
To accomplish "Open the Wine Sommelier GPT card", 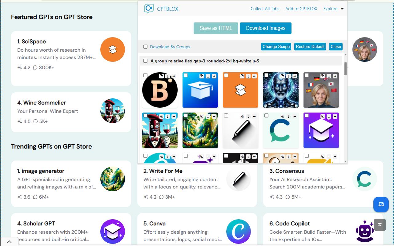I will (71, 112).
